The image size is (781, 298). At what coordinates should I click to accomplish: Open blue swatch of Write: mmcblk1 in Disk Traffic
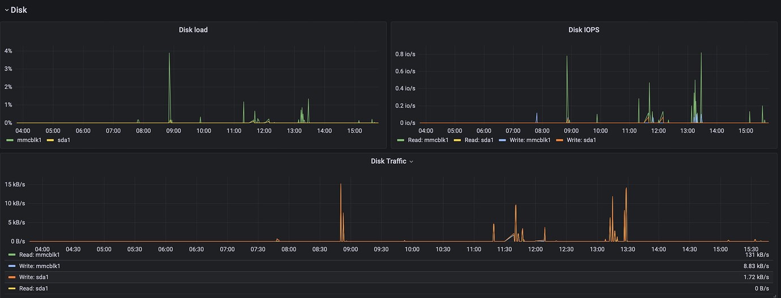[x=12, y=266]
